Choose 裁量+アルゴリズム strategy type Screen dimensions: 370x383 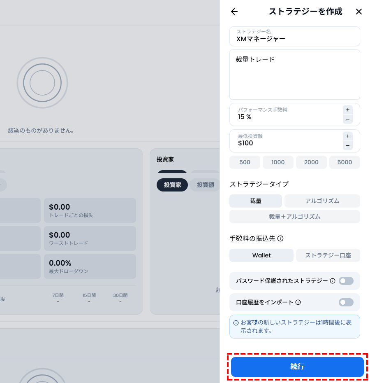click(294, 217)
